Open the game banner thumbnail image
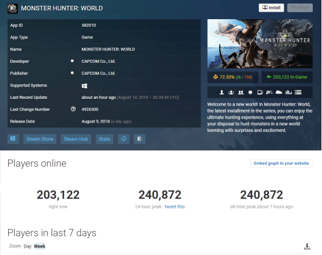Screen dimensions: 322x255 click(260, 44)
